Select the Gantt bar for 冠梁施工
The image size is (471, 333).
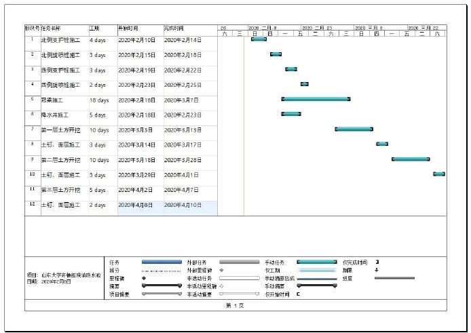[316, 99]
